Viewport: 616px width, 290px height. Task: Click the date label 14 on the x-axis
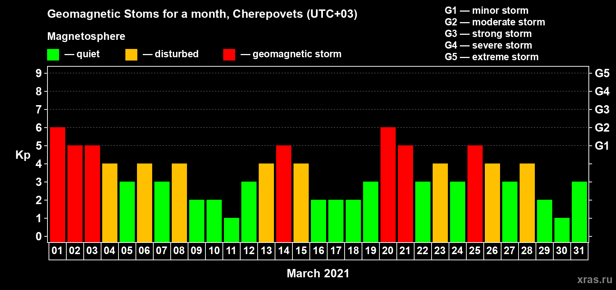[x=284, y=251]
